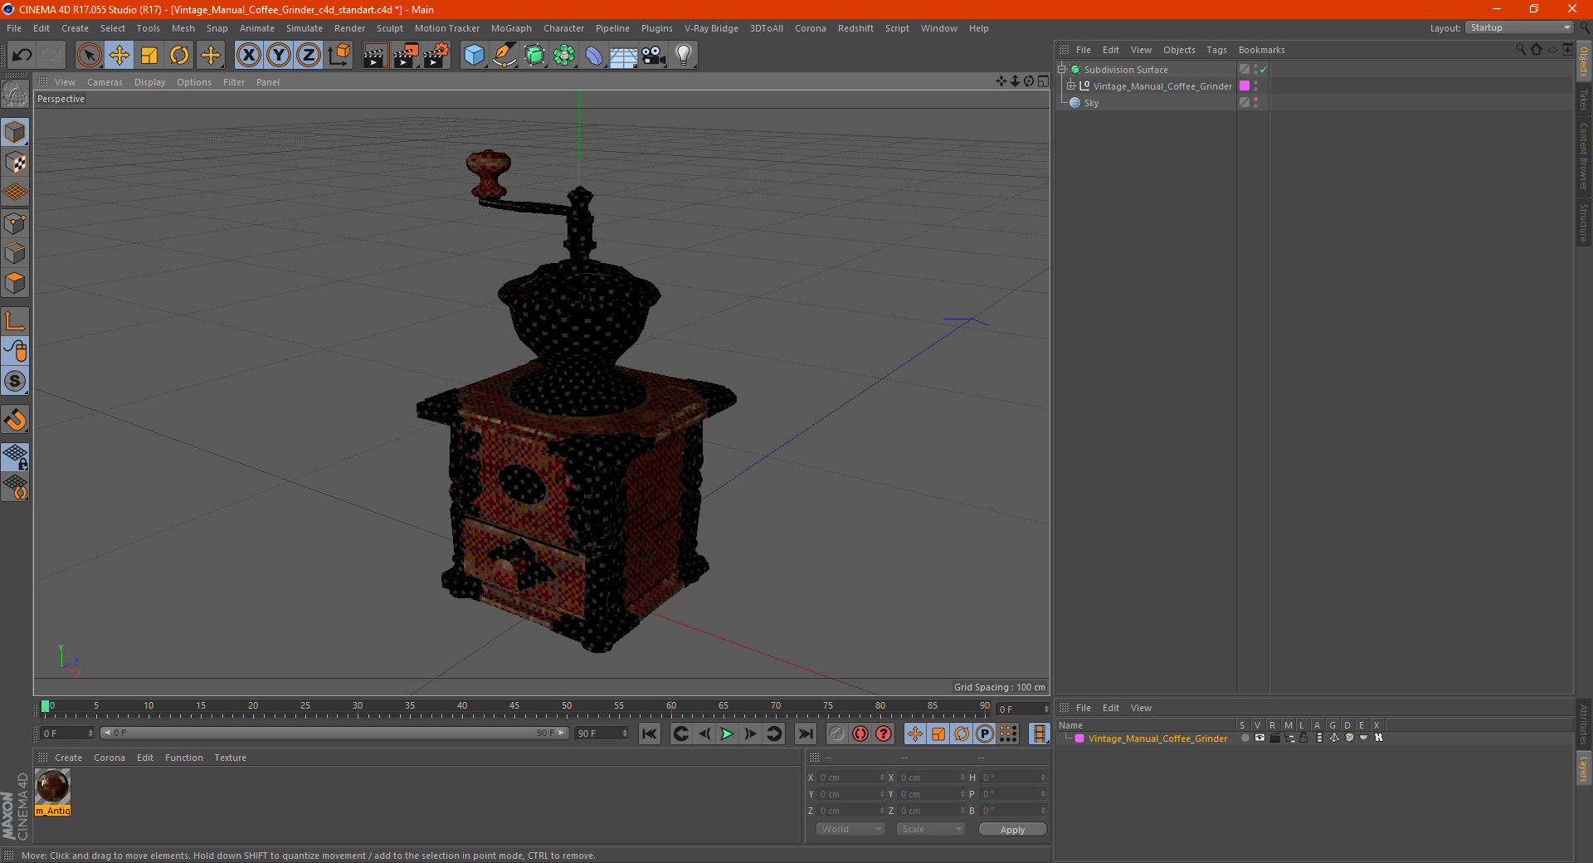
Task: Open the Render menu
Action: coord(349,28)
